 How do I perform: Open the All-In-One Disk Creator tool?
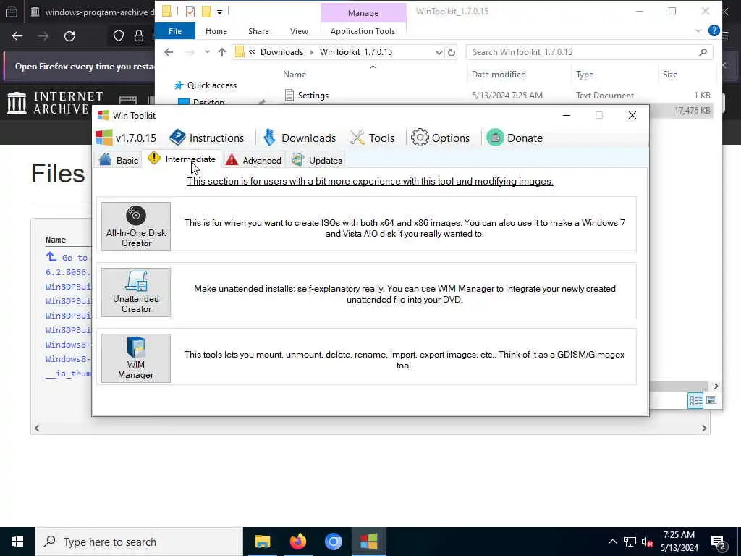pyautogui.click(x=135, y=227)
